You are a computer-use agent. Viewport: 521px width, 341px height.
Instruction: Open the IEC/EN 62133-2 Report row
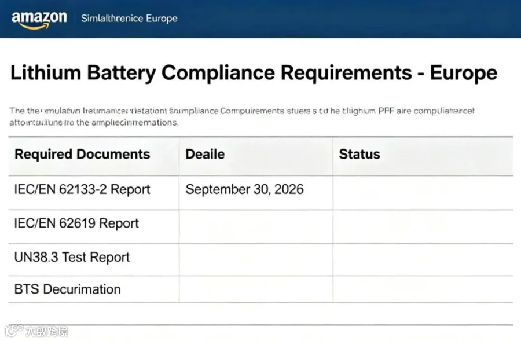click(x=261, y=193)
